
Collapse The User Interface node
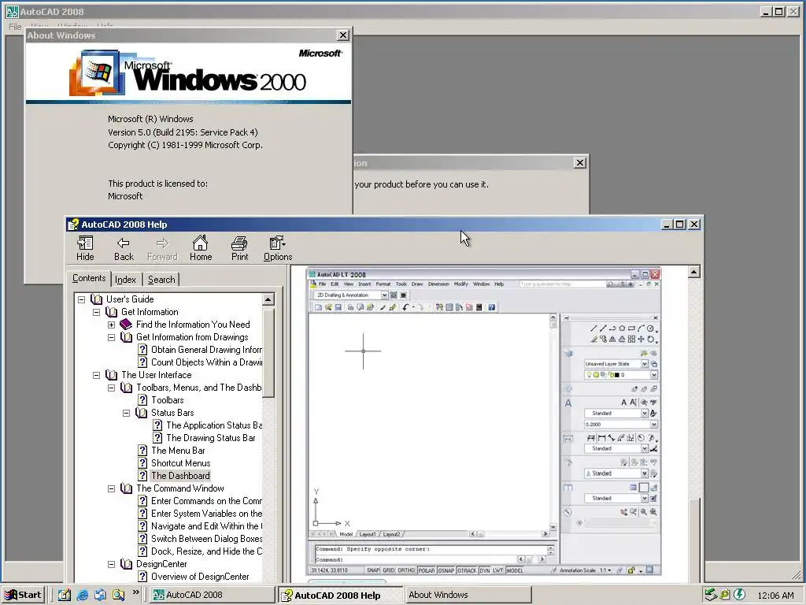coord(96,375)
